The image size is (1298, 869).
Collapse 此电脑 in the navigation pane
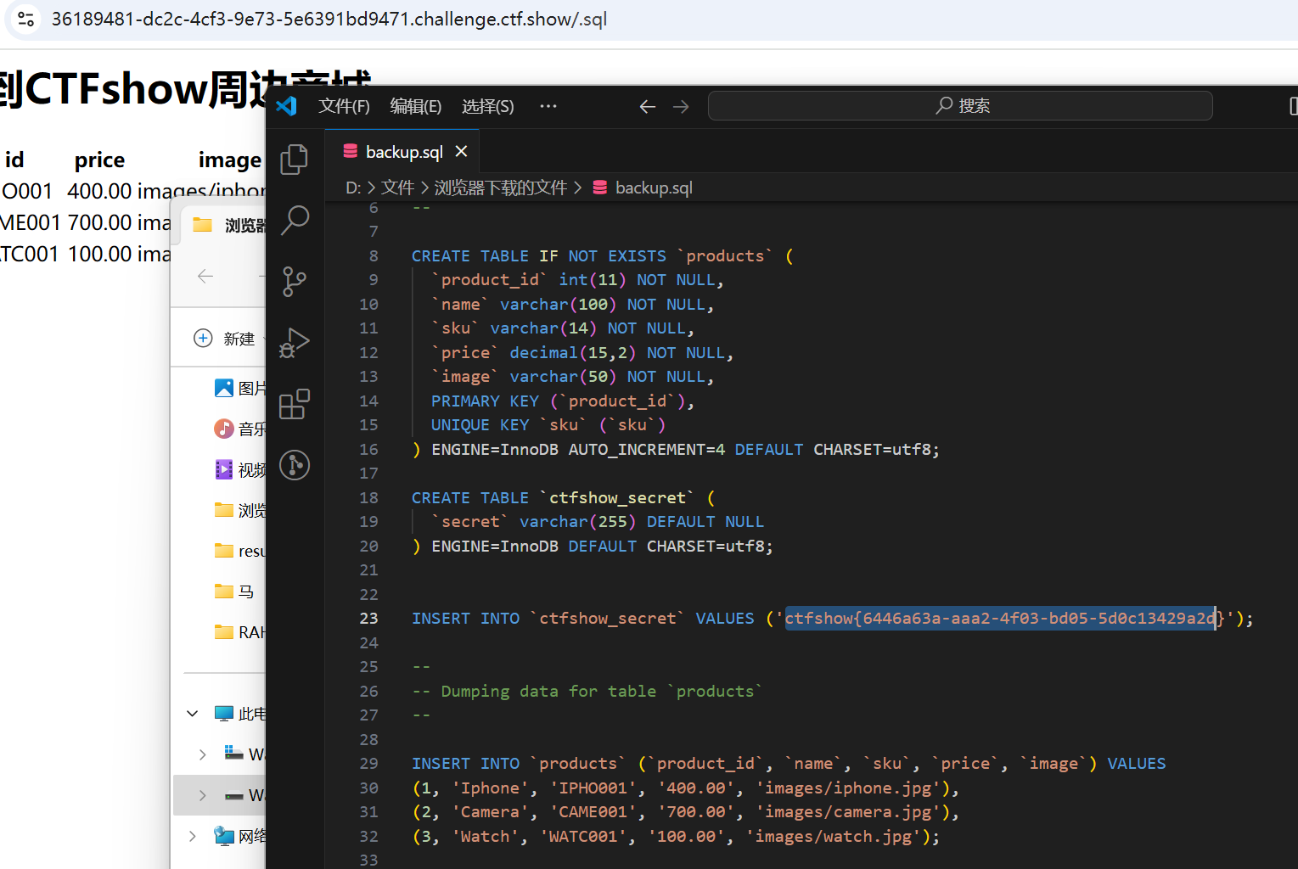192,713
